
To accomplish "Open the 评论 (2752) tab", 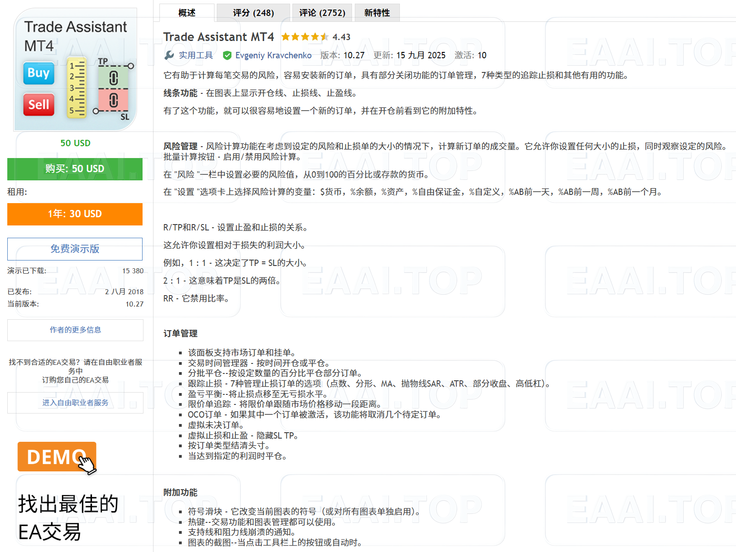I will click(x=322, y=13).
